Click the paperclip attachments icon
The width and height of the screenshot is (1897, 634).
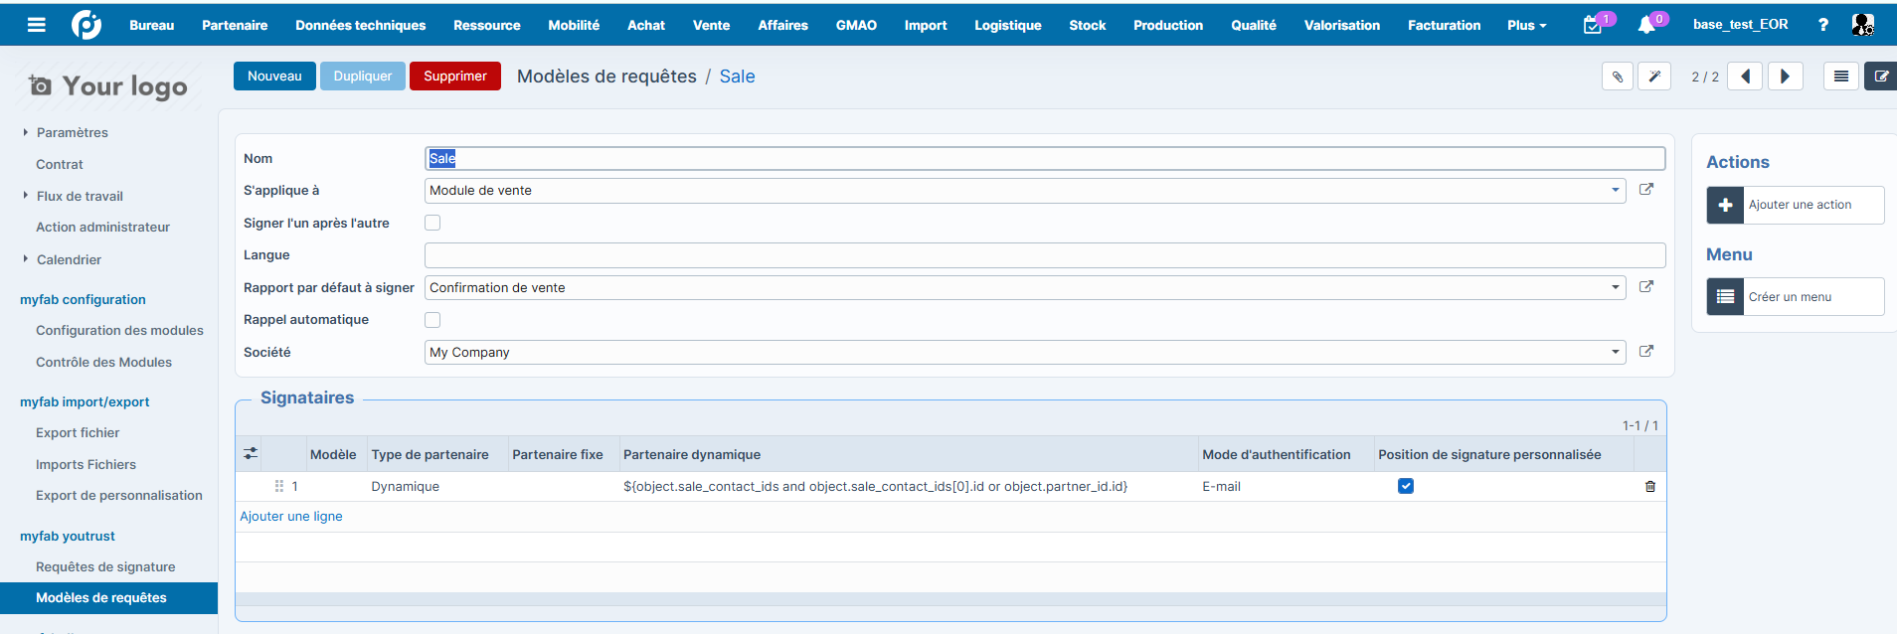(x=1618, y=77)
